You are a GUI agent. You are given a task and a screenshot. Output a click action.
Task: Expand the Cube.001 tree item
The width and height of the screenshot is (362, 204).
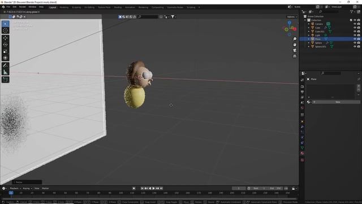tap(309, 32)
